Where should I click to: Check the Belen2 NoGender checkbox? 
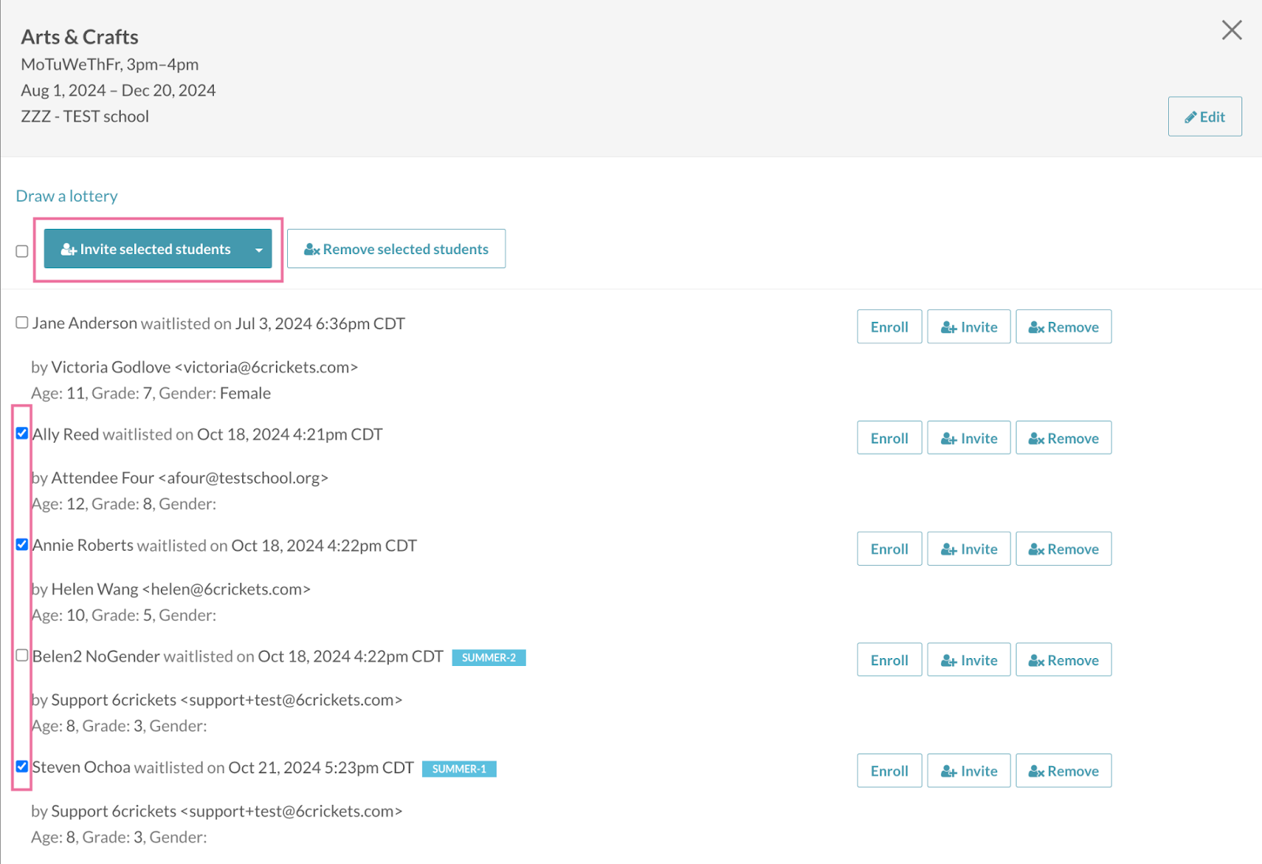coord(22,655)
